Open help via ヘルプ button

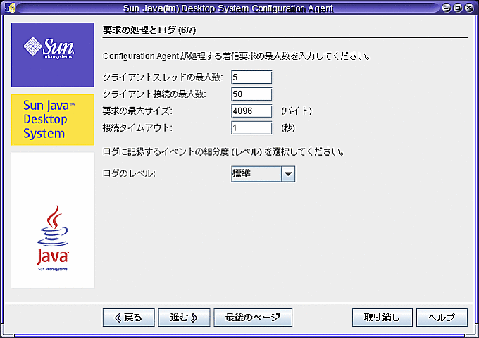click(442, 318)
